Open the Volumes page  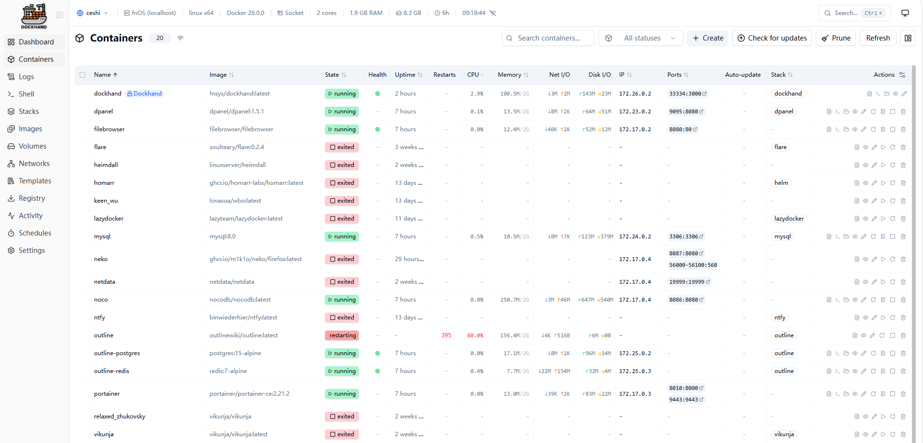coord(34,146)
